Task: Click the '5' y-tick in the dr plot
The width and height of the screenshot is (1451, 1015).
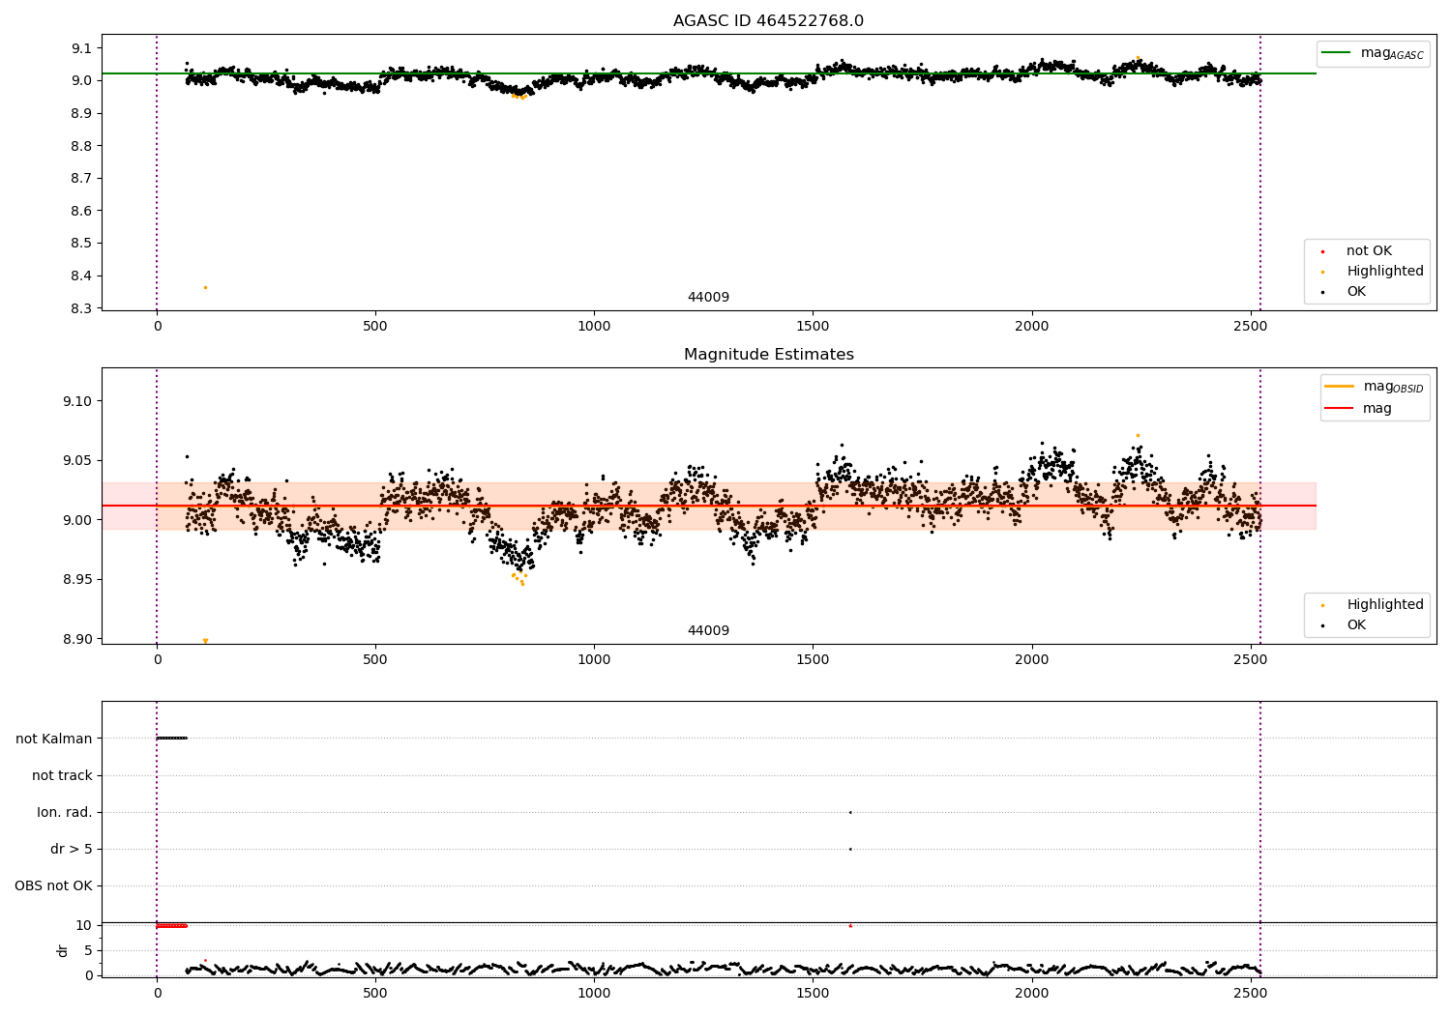Action: (89, 950)
